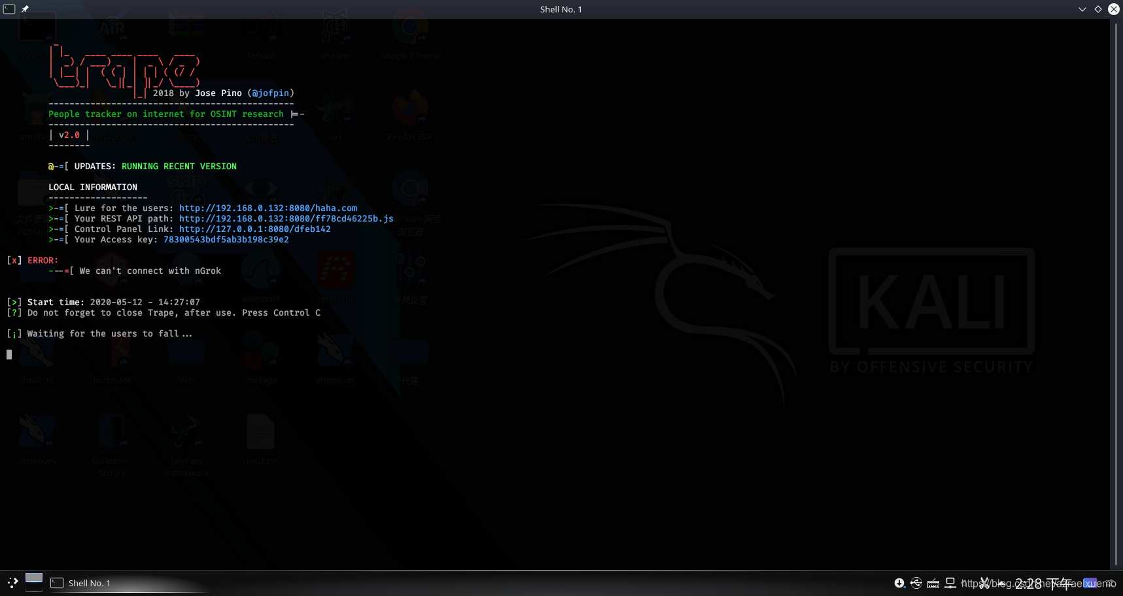Viewport: 1123px width, 596px height.
Task: Click the "We can't connect with nGrok" message
Action: click(x=150, y=271)
